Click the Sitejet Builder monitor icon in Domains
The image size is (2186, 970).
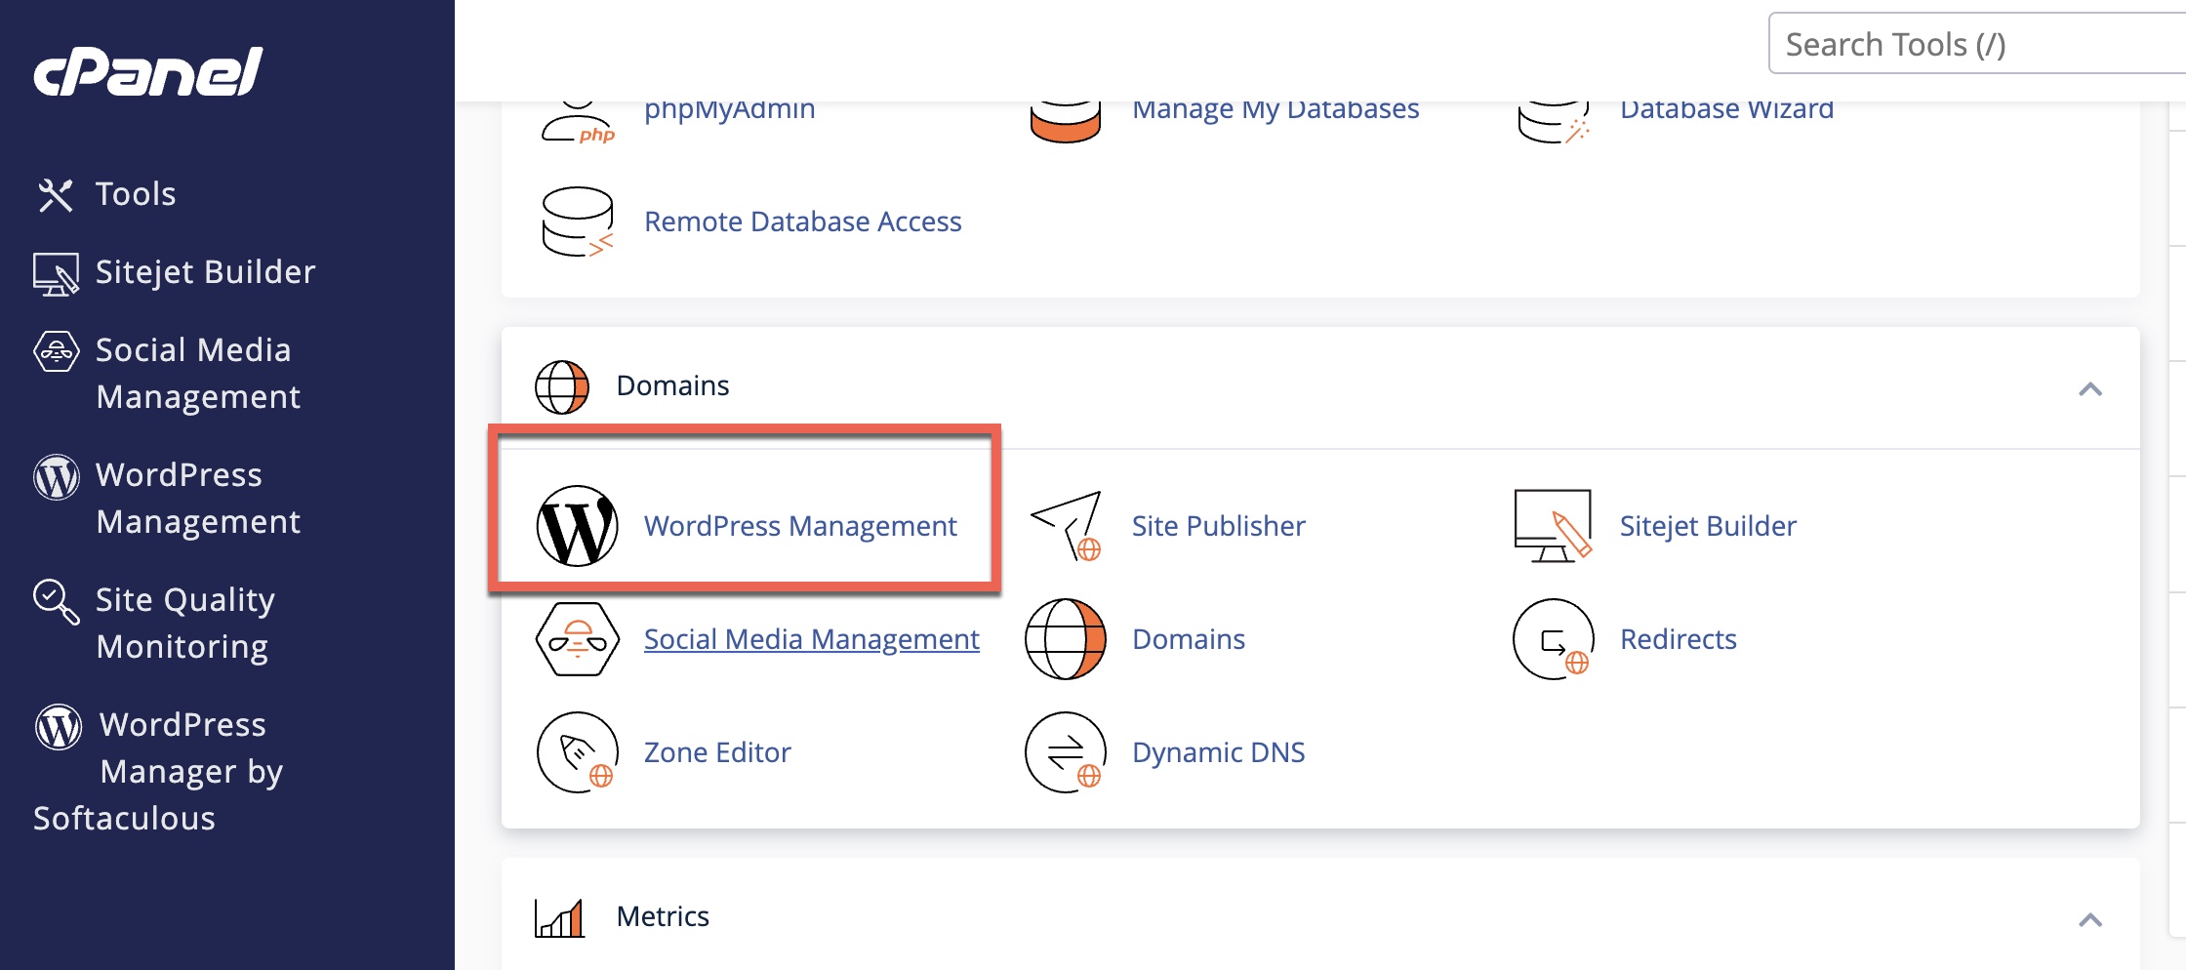1553,526
